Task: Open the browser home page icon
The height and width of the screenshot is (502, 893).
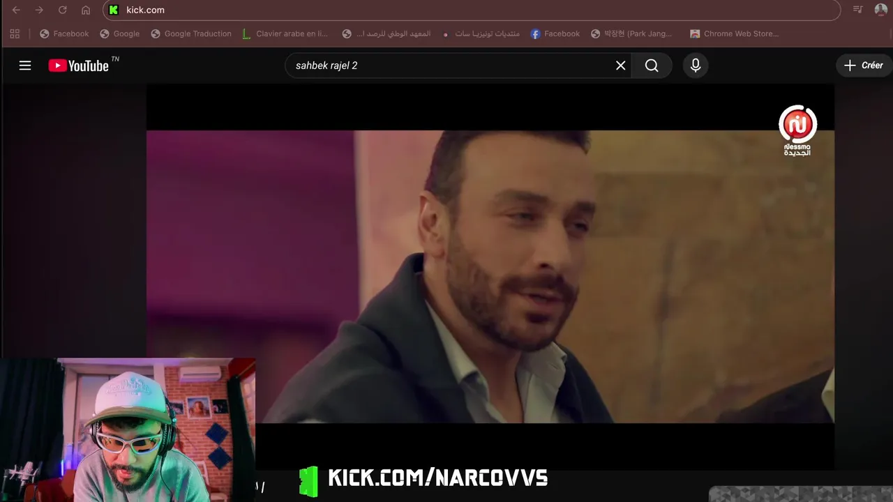Action: point(86,10)
